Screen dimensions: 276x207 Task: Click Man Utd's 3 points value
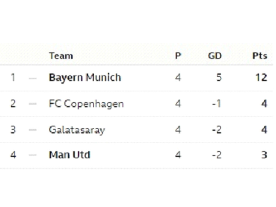(264, 155)
